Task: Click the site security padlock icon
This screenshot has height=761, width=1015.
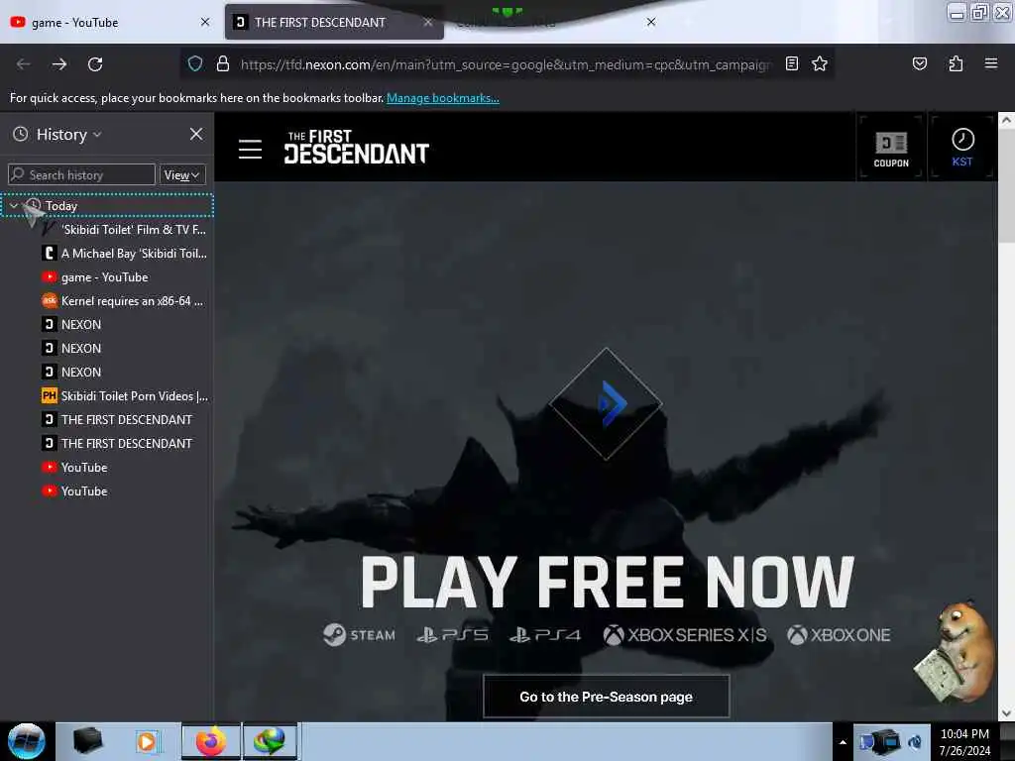Action: (223, 63)
